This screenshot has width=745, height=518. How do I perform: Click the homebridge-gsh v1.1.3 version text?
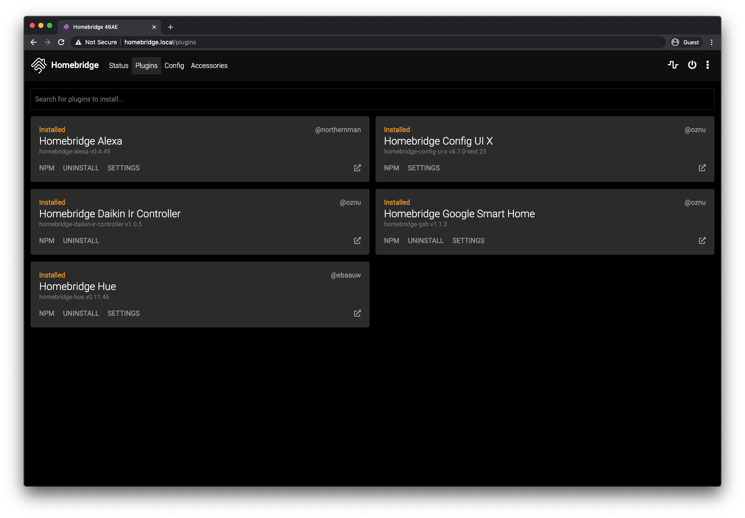click(416, 224)
